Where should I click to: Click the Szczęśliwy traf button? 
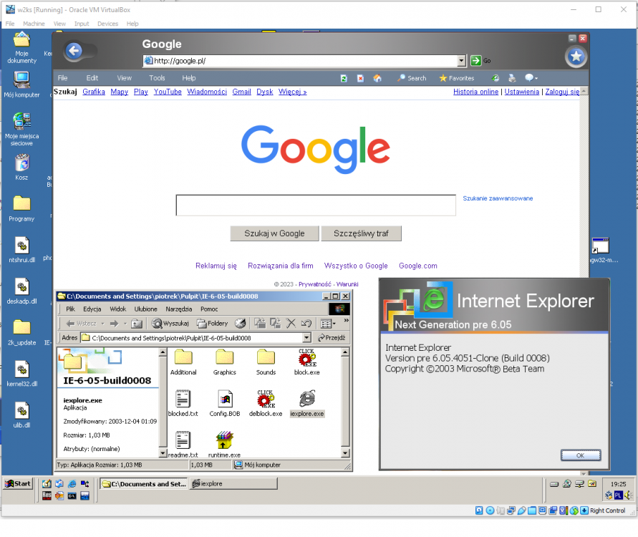(361, 233)
